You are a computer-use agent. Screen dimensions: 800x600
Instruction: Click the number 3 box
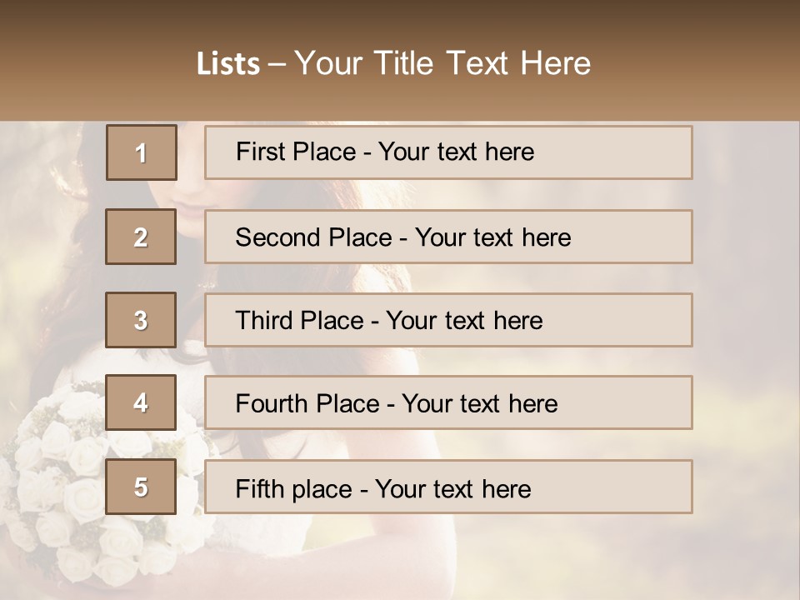click(x=141, y=320)
